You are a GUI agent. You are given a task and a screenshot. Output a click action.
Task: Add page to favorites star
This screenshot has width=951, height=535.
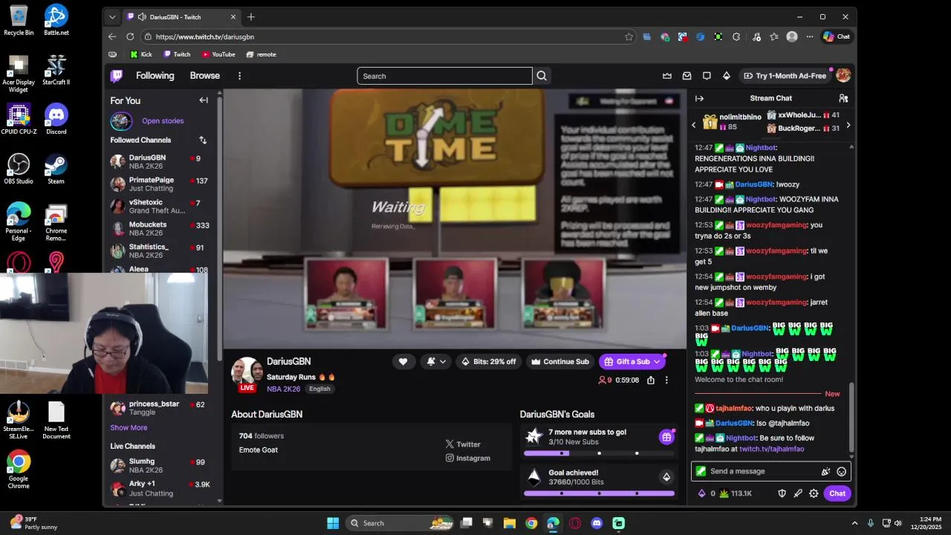(x=629, y=36)
